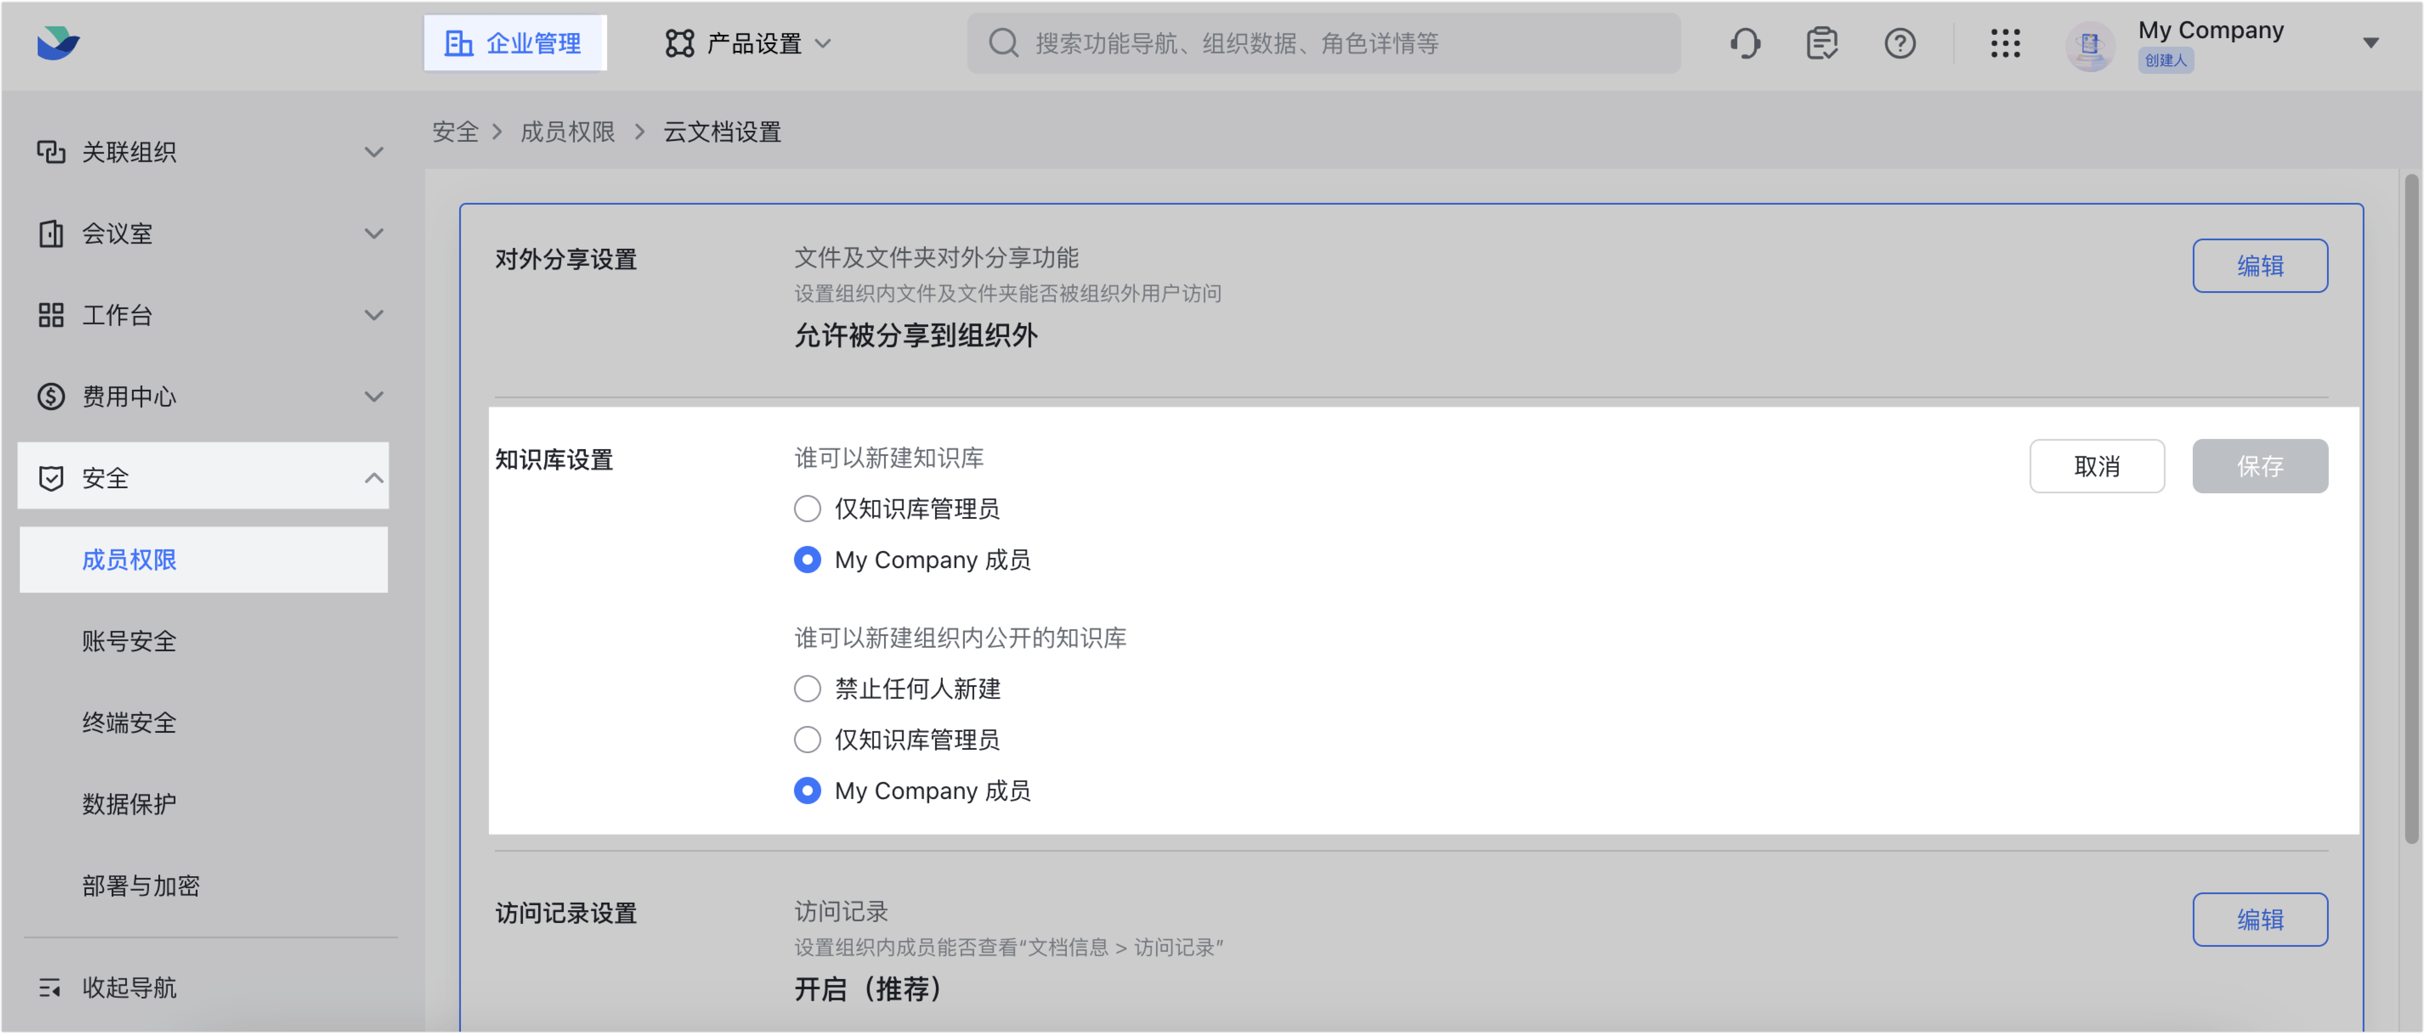Click the 云文档设置 breadcrumb text

point(722,132)
